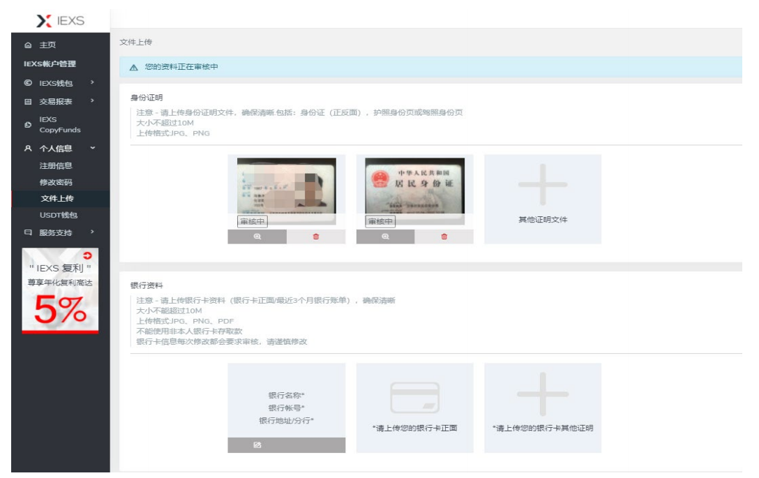The width and height of the screenshot is (759, 478).
Task: Click the 不能使用非本人银行卡存取款 note
Action: [x=189, y=331]
